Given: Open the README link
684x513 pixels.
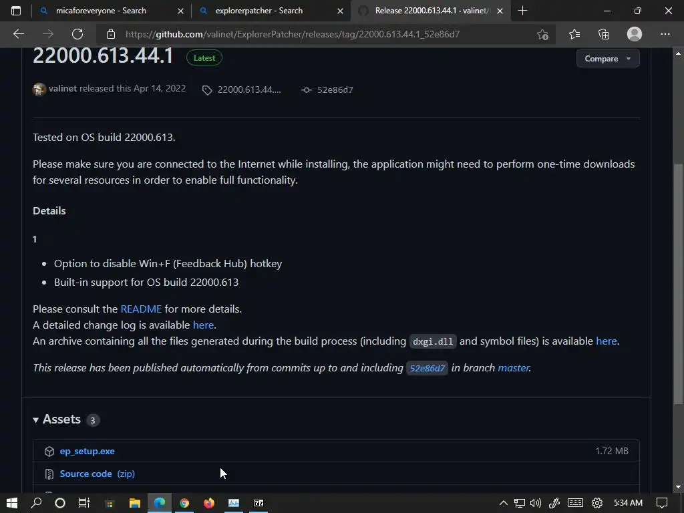Looking at the screenshot, I should click(x=141, y=309).
